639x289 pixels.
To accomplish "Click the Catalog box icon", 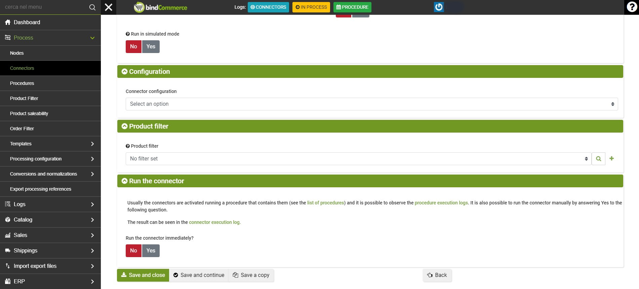I will [8, 220].
